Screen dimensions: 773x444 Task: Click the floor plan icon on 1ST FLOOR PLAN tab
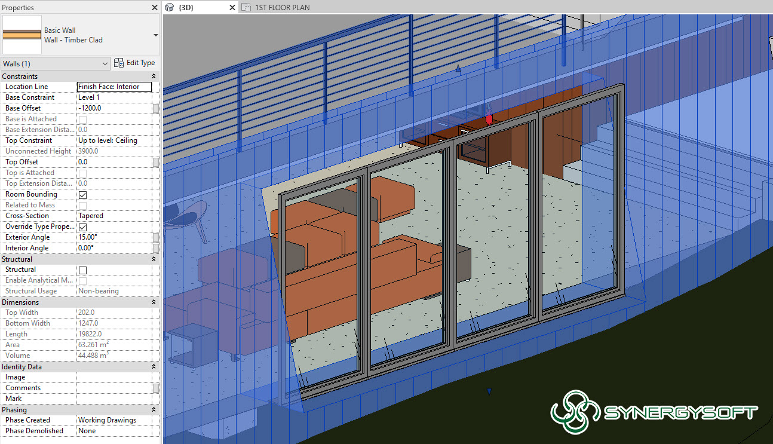click(245, 7)
